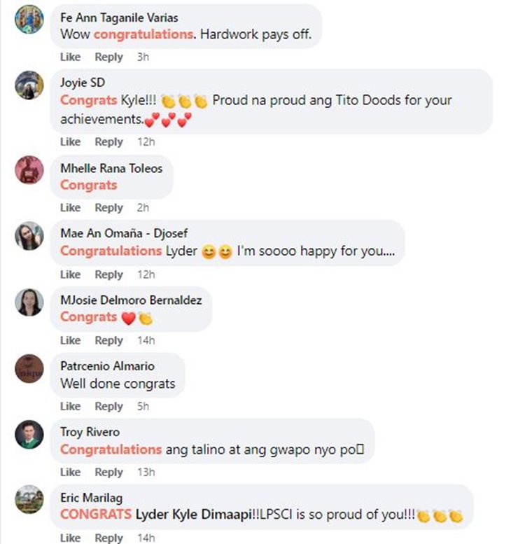Viewport: 525px width, 544px height.
Task: Reply to Mae An Omaña - Djosef's comment
Action: (x=108, y=274)
